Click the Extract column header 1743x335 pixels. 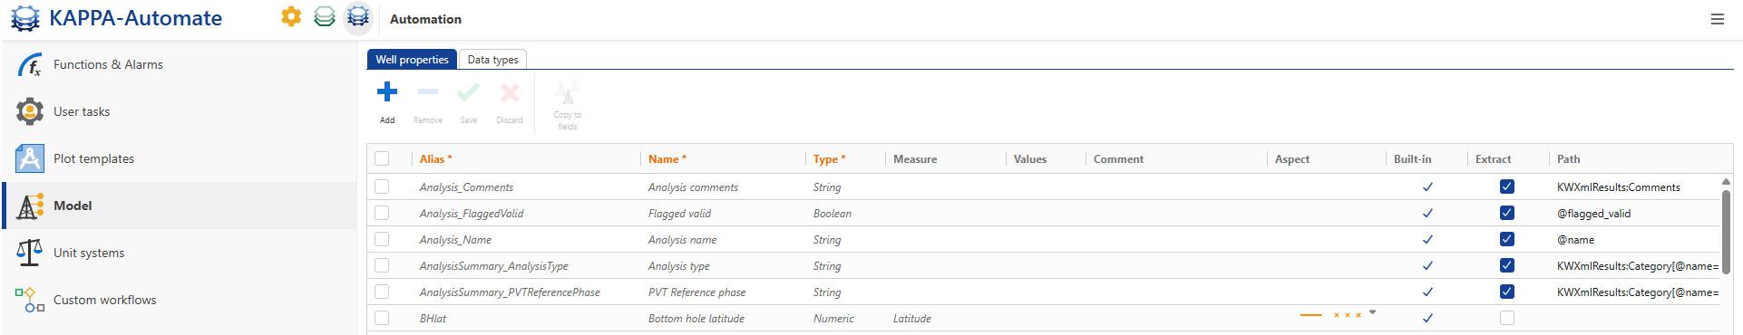(x=1493, y=158)
